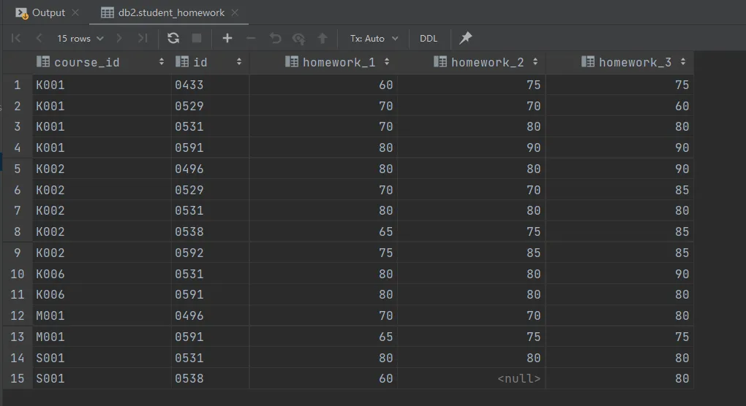Select the homework_1 column header
Screen dimensions: 746x406
tap(323, 62)
